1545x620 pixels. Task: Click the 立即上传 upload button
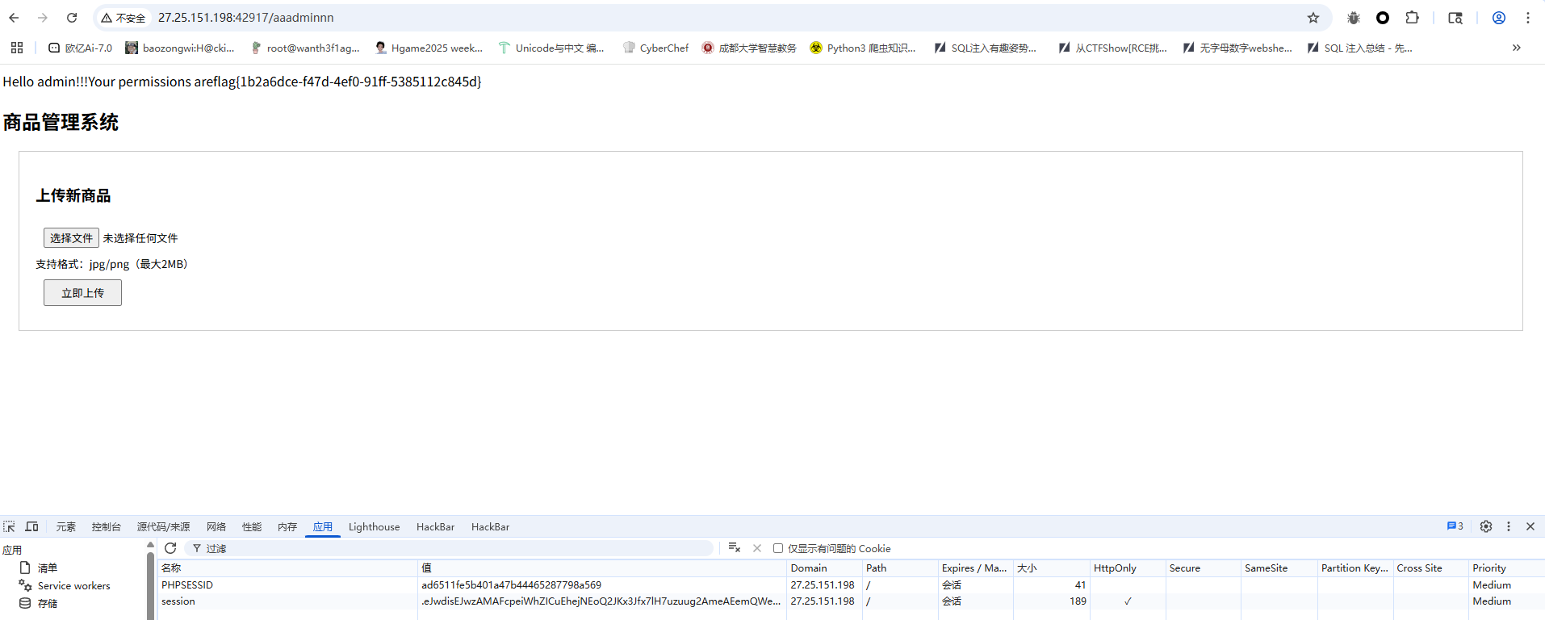[82, 293]
